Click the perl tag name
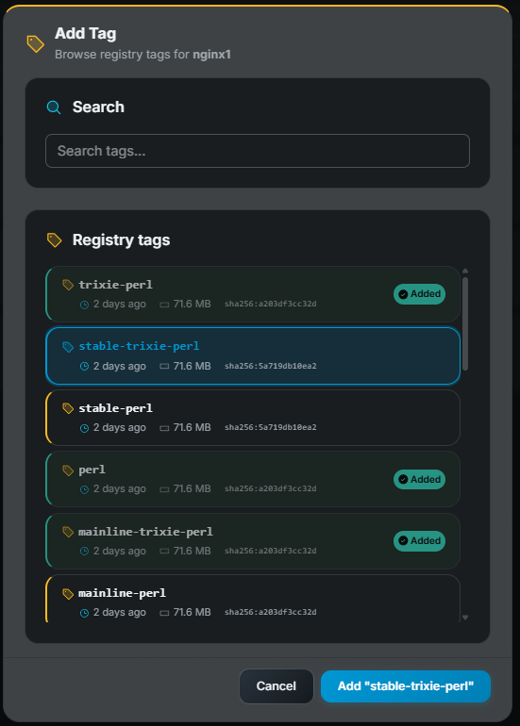 coord(92,470)
